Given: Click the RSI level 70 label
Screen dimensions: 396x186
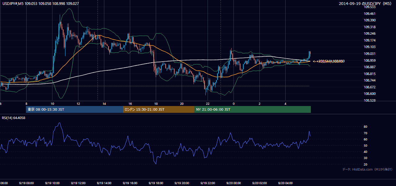Looking at the screenshot, I should click(x=366, y=133).
